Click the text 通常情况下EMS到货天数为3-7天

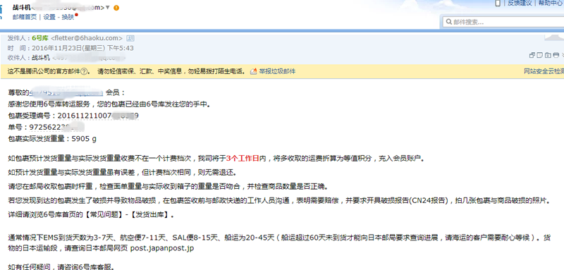[x=61, y=238]
